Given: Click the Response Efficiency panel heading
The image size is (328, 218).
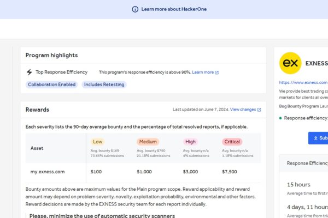Looking at the screenshot, I should 307,163.
